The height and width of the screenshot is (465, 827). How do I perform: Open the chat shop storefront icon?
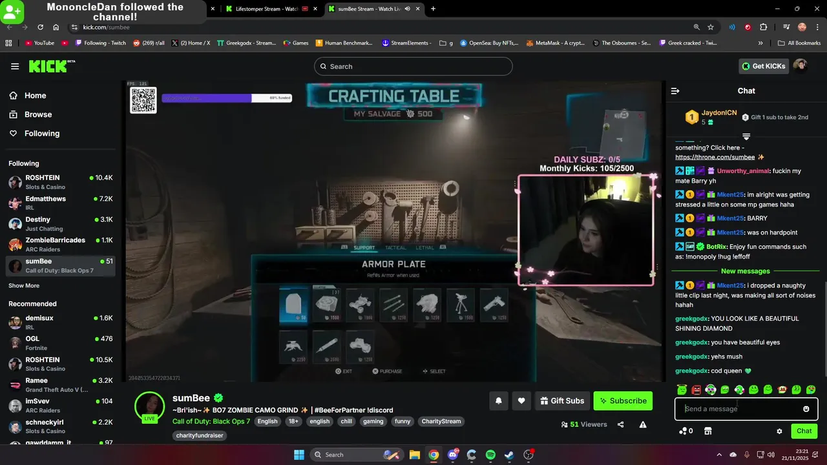coord(707,431)
